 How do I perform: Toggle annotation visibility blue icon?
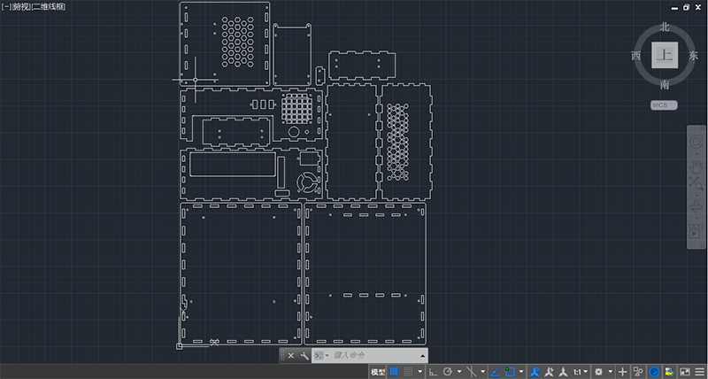pyautogui.click(x=535, y=372)
